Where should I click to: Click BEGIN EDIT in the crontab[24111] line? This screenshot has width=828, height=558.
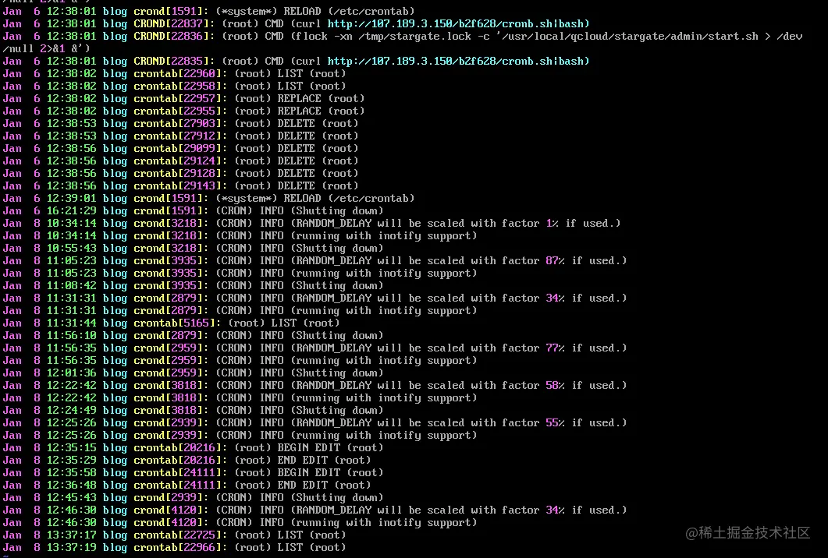(309, 473)
